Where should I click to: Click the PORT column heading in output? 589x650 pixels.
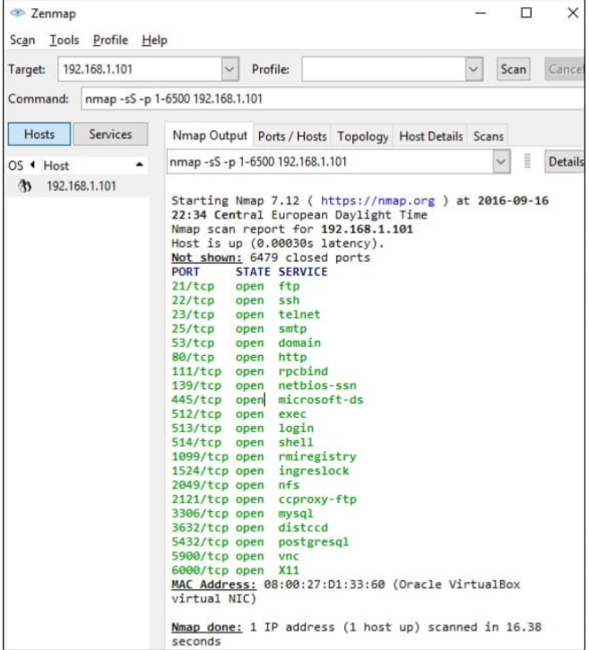[186, 272]
